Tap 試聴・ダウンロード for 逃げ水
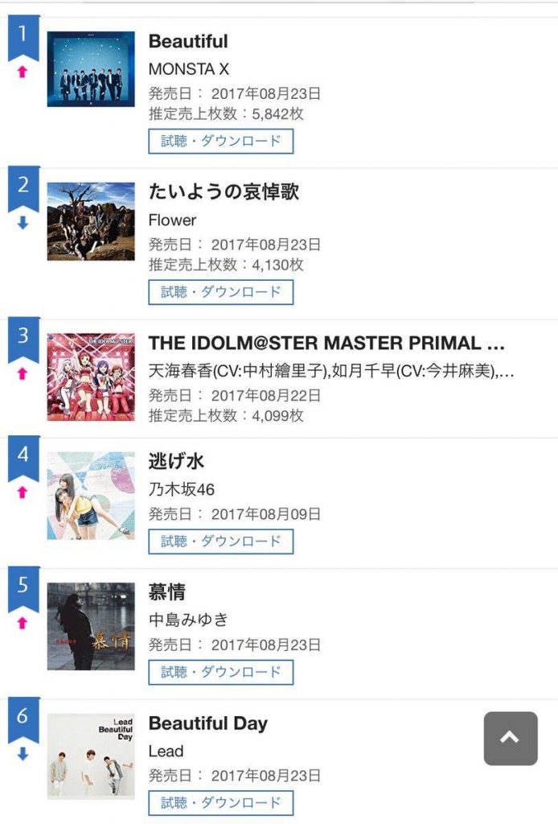The height and width of the screenshot is (824, 558). click(x=221, y=542)
